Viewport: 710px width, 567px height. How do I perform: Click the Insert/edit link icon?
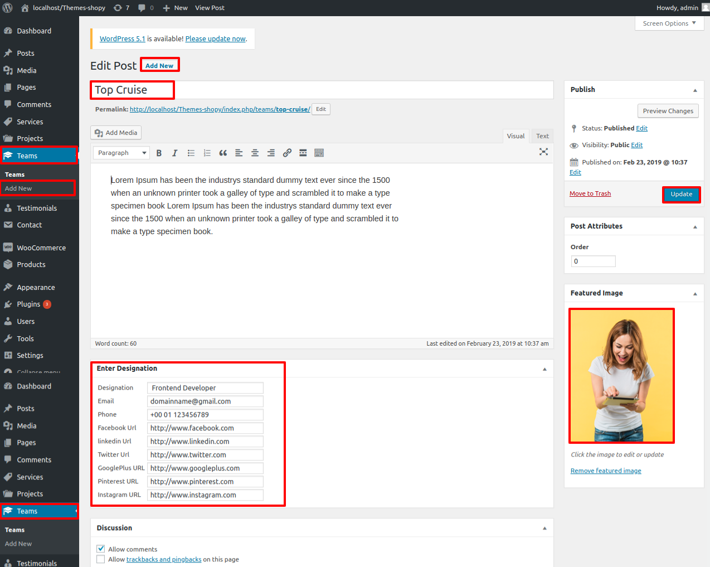(287, 153)
